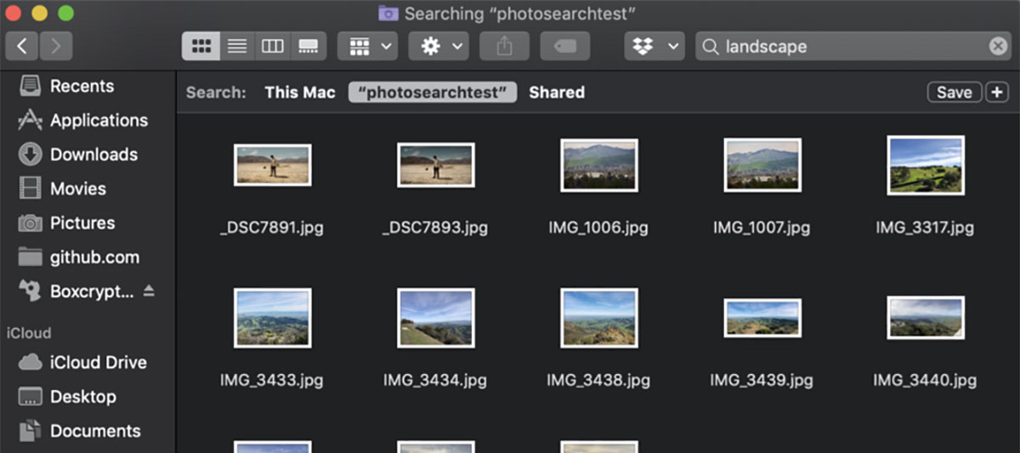Save the current search
1020x453 pixels.
coord(955,93)
